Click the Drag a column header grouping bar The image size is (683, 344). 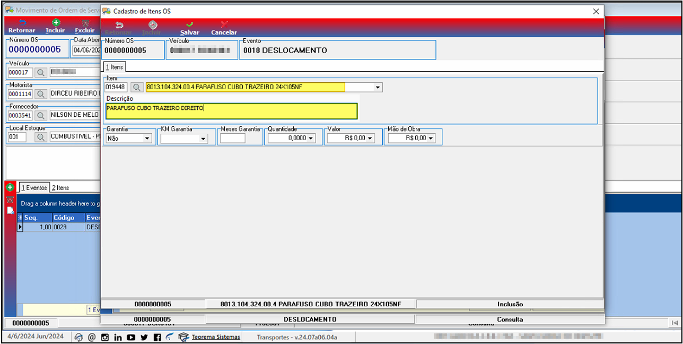tap(58, 203)
